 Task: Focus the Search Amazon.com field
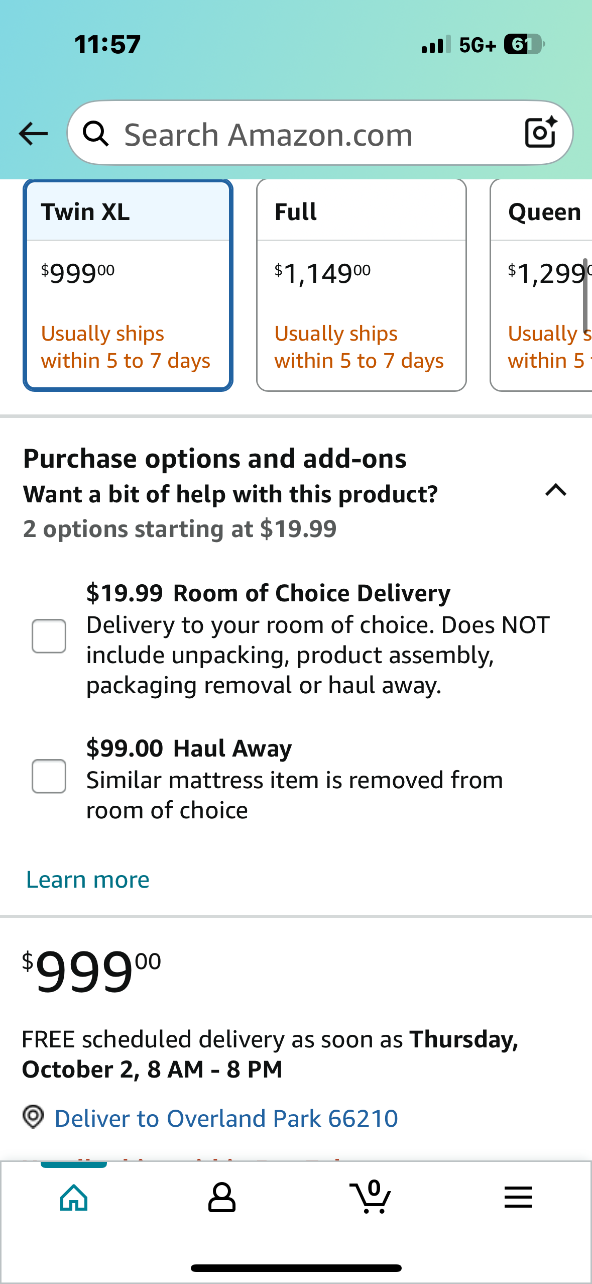301,135
